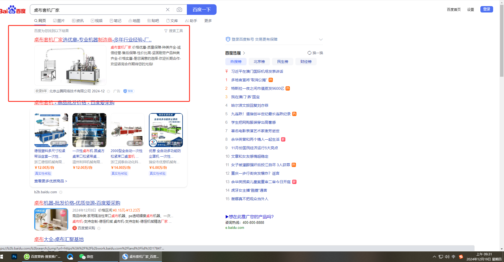Switch to the 视频 tab
The image size is (504, 262).
tap(97, 21)
